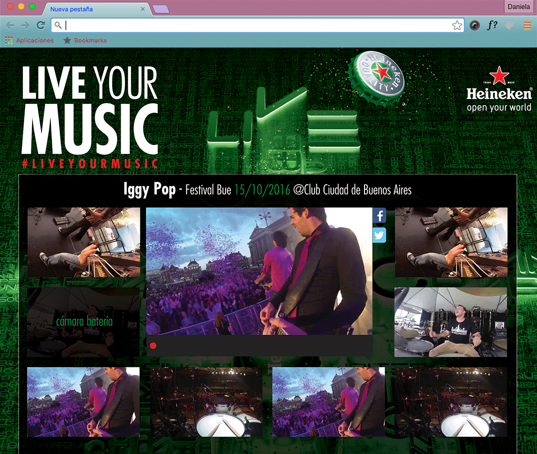Click the Aplicaciones colored grid icon
537x454 pixels.
point(9,41)
